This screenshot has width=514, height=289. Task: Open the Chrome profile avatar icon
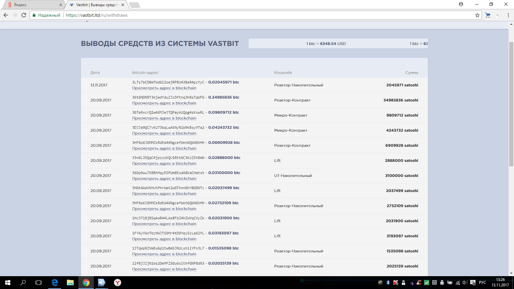[x=461, y=4]
